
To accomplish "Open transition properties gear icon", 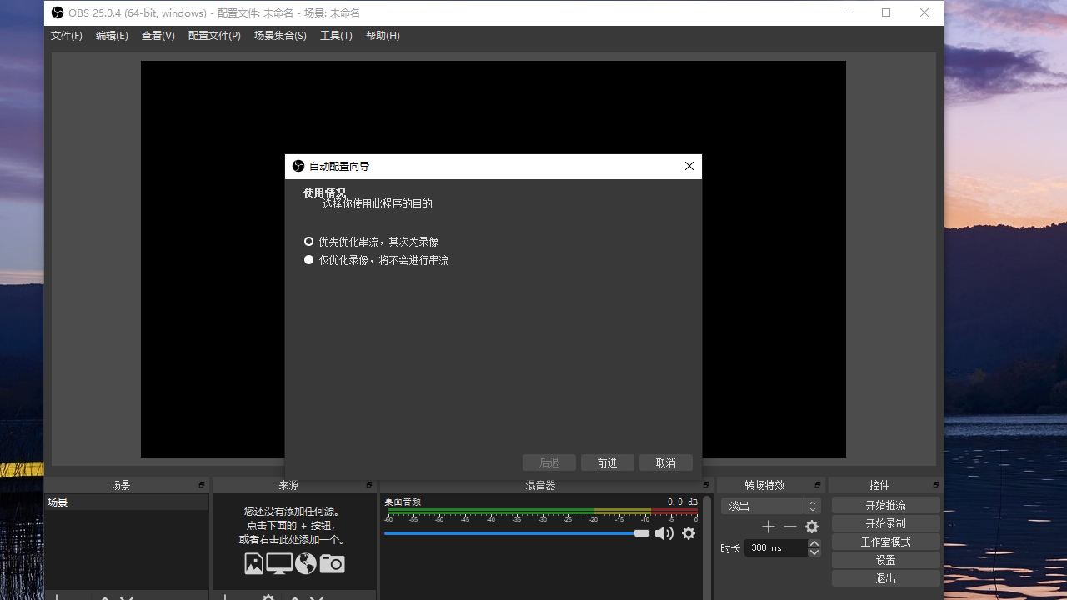I will 812,527.
